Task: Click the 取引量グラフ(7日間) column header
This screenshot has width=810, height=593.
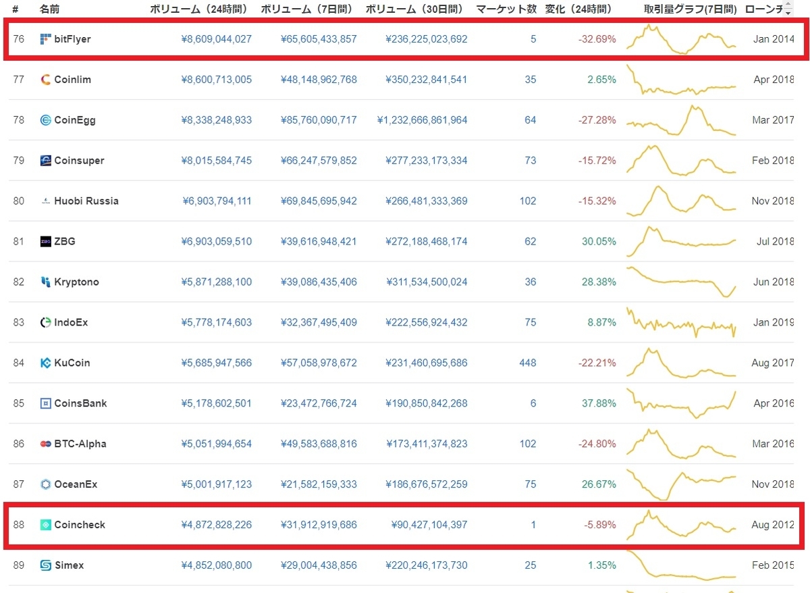Action: point(690,9)
